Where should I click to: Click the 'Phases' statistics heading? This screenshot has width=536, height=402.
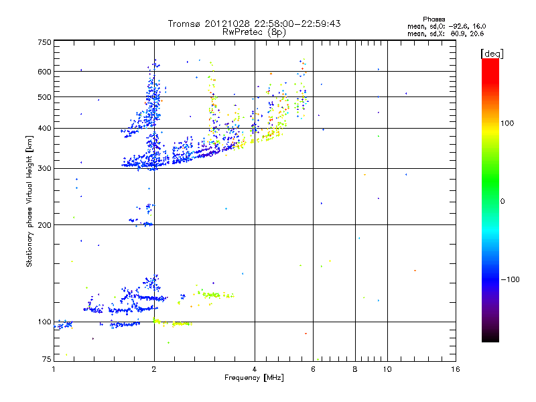(433, 19)
